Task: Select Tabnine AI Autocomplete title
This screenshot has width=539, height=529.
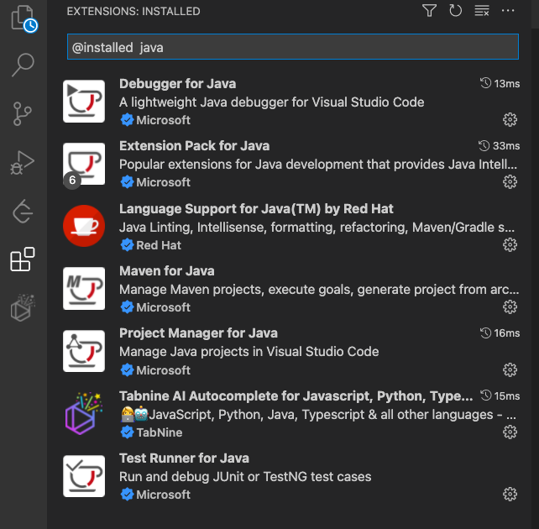Action: point(296,396)
